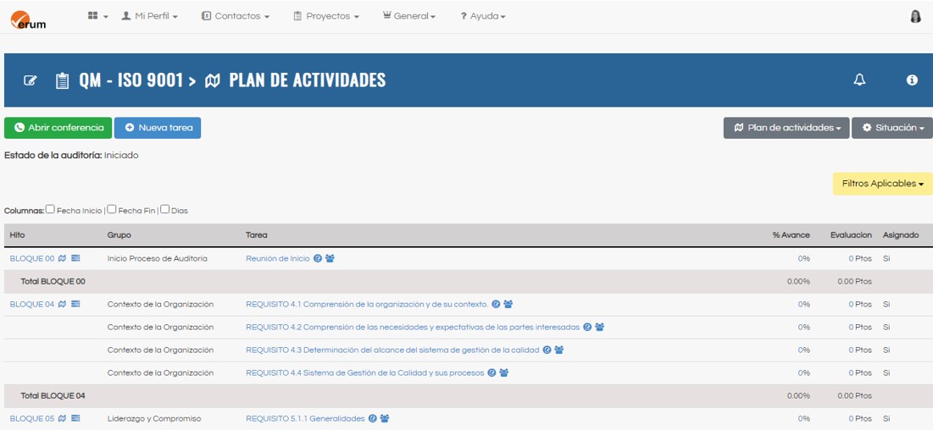Viewport: 933px width, 430px height.
Task: Click the notification bell icon
Action: [859, 80]
